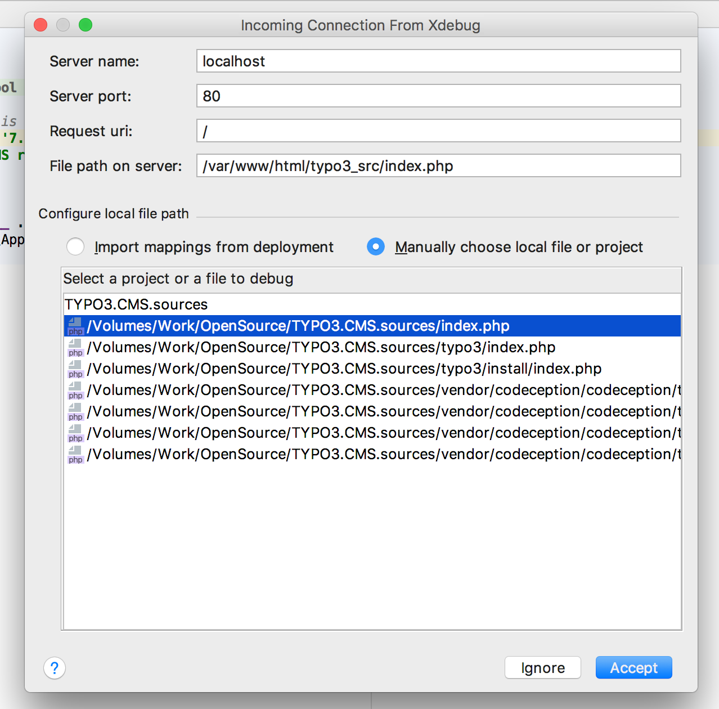The height and width of the screenshot is (709, 719).
Task: Click the 'File path on server:' label
Action: tap(115, 166)
